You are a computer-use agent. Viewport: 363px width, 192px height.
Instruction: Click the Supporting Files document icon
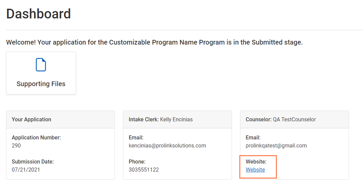pos(41,65)
